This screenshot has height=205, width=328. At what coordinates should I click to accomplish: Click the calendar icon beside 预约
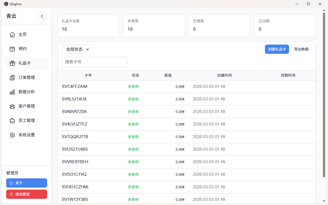point(12,49)
